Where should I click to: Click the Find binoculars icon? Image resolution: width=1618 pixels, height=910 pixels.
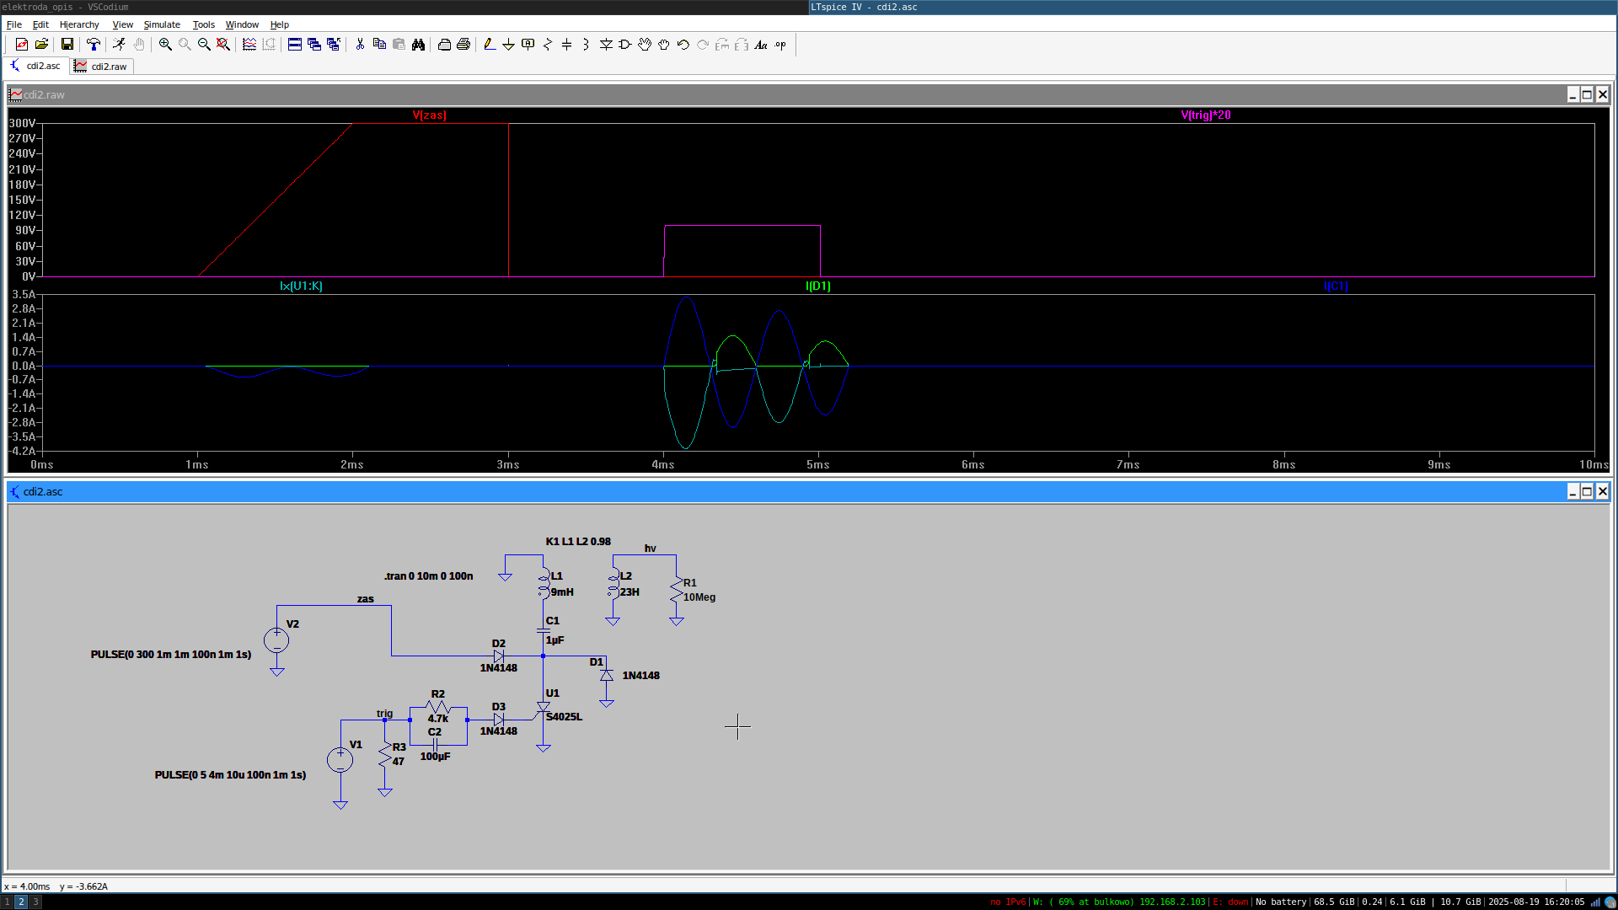(x=418, y=45)
